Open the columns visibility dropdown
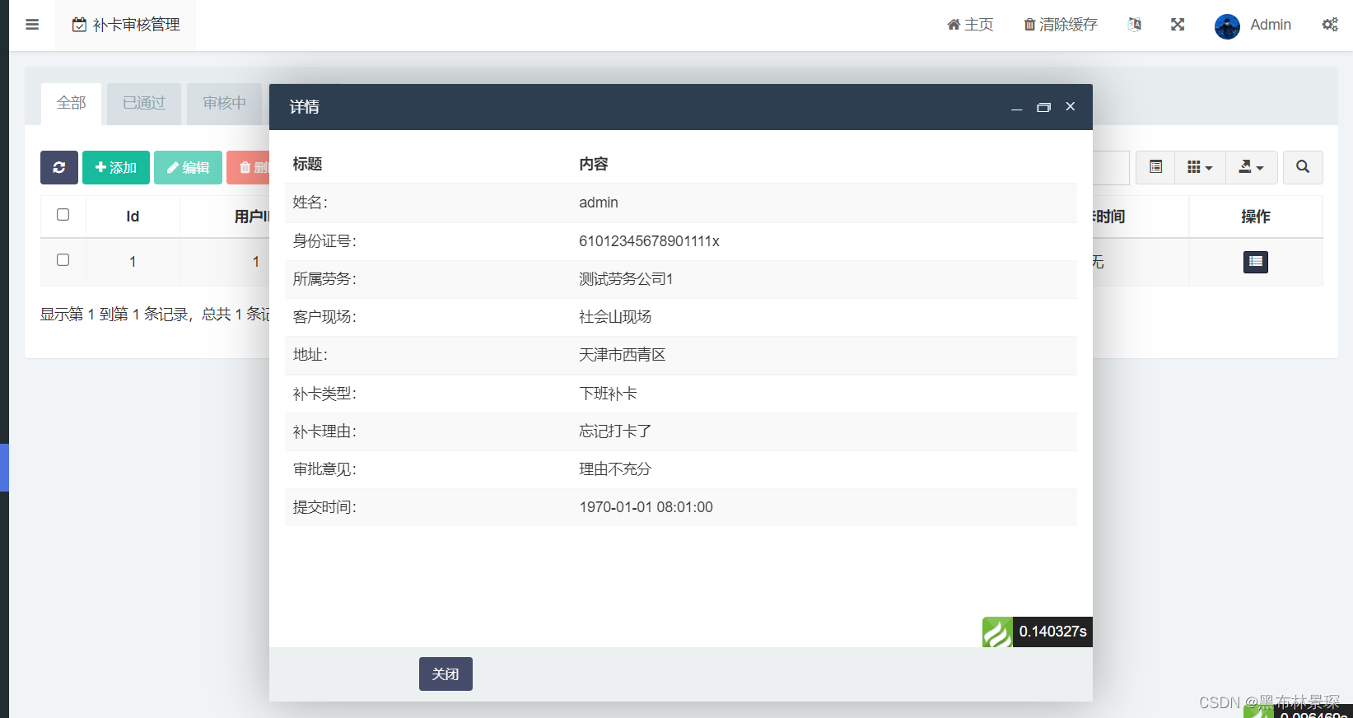1353x718 pixels. [1200, 167]
